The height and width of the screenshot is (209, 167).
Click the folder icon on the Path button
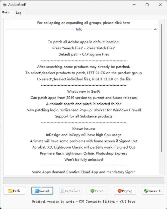pos(10,191)
